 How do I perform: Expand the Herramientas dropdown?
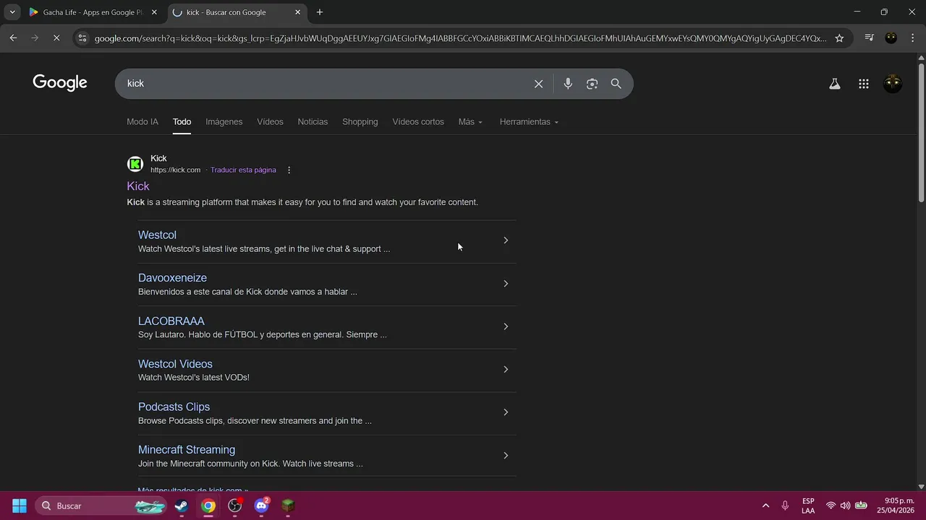(x=529, y=122)
